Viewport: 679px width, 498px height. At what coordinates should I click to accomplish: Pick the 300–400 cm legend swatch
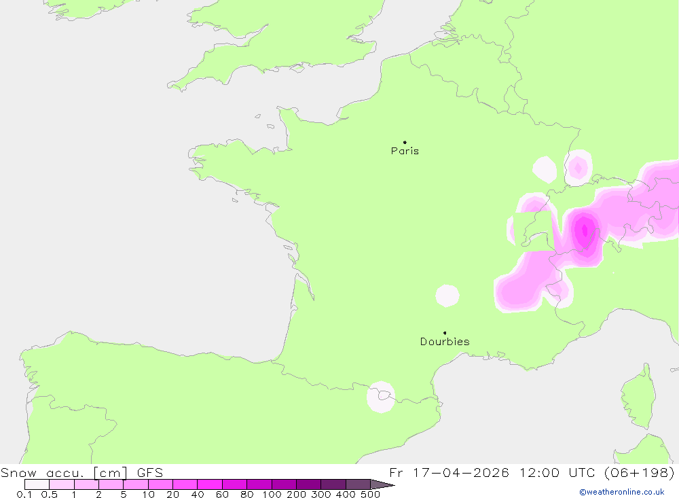click(333, 484)
